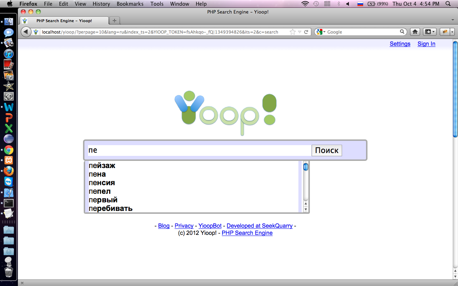Click the page vertical scrollbar thumb
The width and height of the screenshot is (458, 286).
[x=455, y=89]
